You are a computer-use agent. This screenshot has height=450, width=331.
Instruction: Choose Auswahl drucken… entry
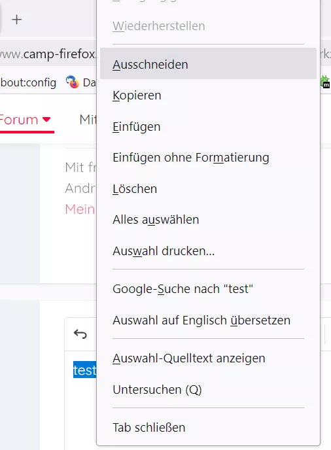(x=208, y=251)
